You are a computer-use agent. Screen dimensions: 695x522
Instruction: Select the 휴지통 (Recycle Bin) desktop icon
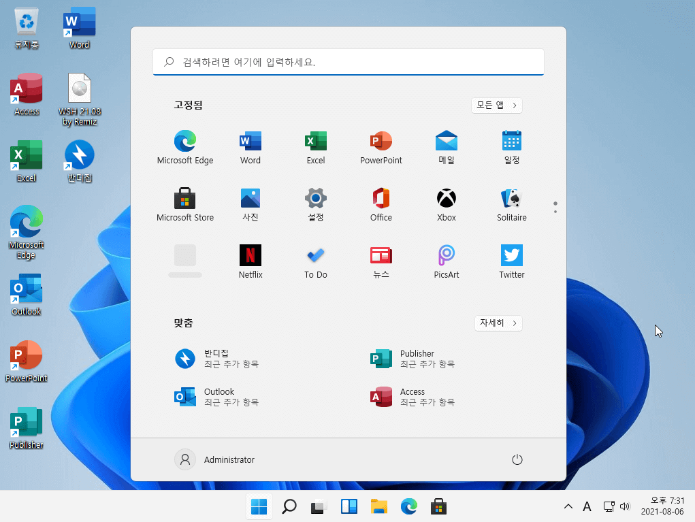click(x=27, y=27)
